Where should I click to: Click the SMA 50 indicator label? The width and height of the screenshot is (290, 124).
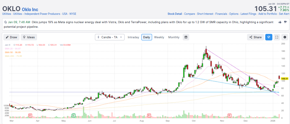point(13,52)
